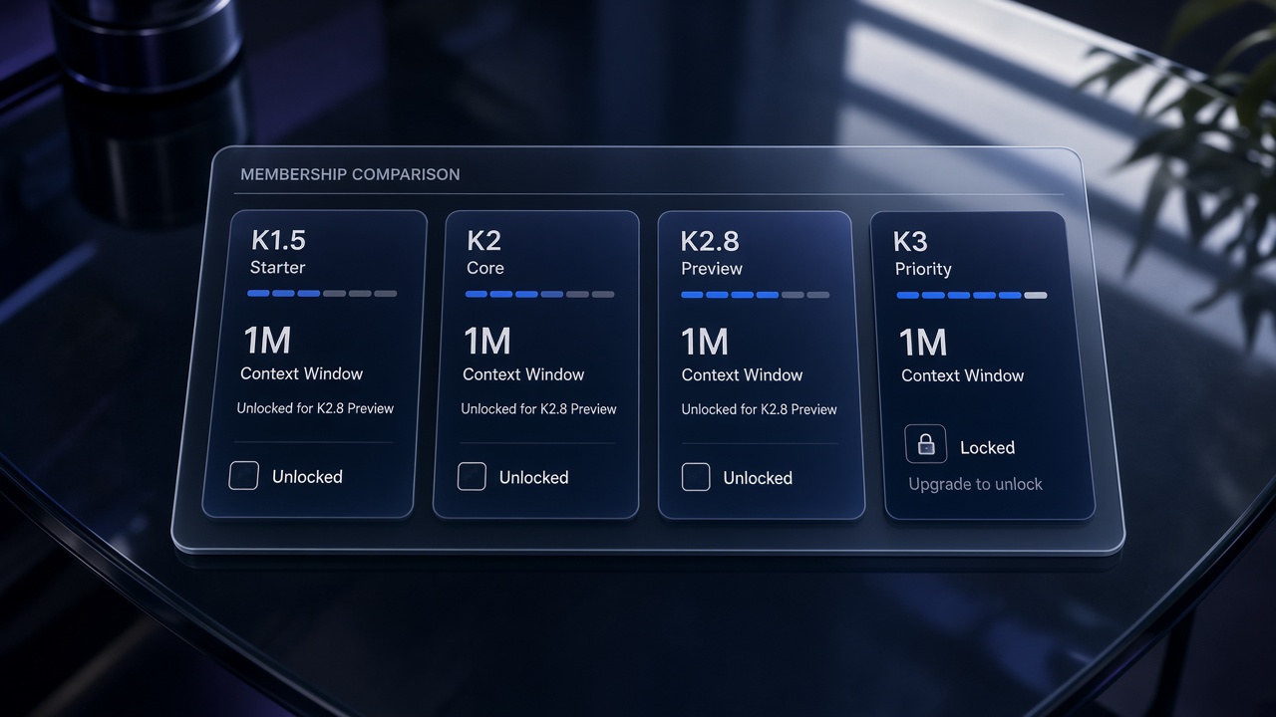Viewport: 1276px width, 717px height.
Task: Click the "Preview" tier label under the K2.8 title
Action: [x=712, y=269]
